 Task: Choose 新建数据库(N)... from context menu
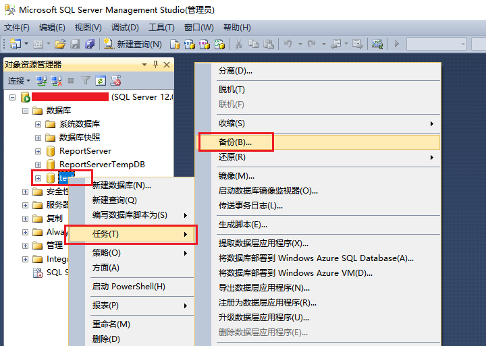(x=122, y=185)
